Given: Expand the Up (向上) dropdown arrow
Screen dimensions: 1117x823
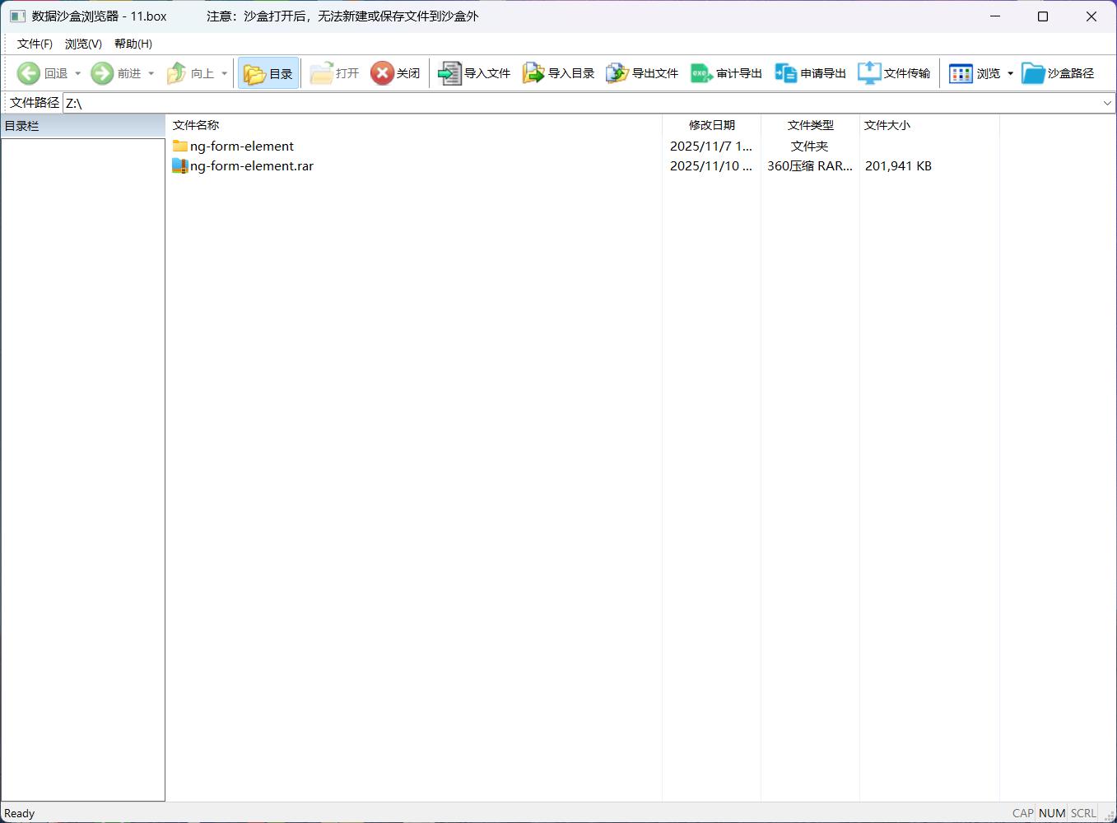Looking at the screenshot, I should coord(224,73).
